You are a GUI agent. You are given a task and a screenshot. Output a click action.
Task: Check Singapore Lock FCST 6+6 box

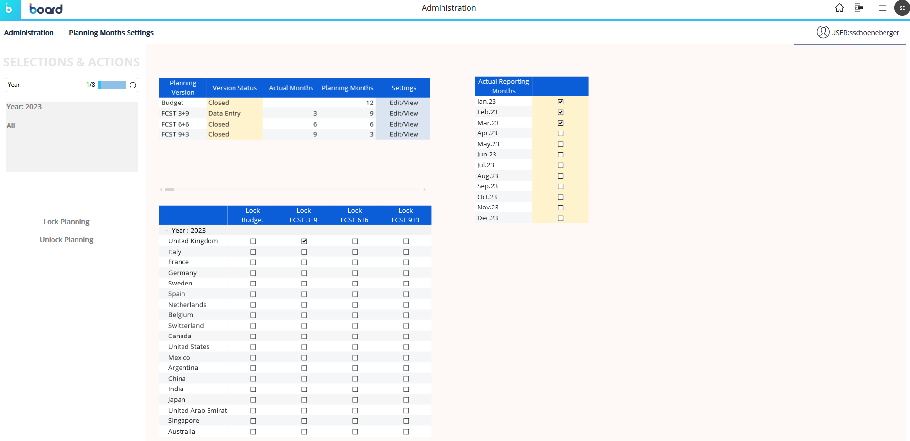pyautogui.click(x=355, y=421)
